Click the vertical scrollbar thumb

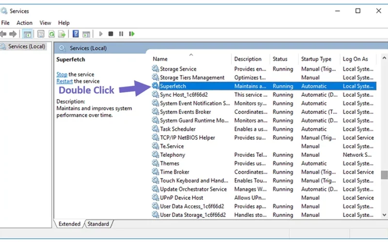[384, 175]
